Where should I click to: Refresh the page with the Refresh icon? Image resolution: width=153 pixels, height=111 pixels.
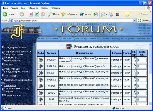[37, 14]
